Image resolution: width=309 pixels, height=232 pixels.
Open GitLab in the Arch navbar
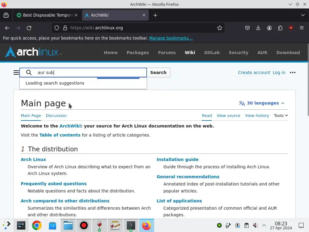coord(212,53)
